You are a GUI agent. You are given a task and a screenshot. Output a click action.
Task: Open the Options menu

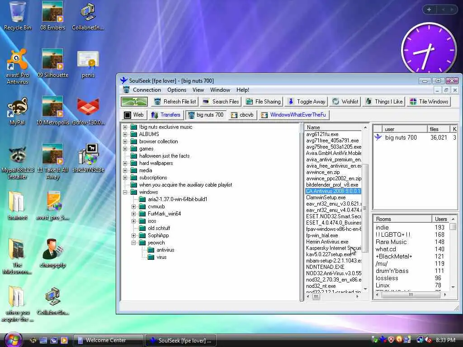tap(177, 90)
